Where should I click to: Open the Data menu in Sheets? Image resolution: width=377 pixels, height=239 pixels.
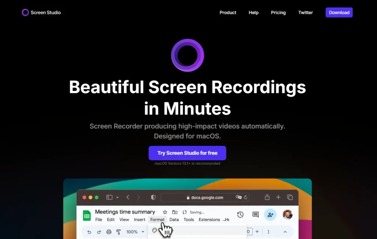[x=174, y=219]
